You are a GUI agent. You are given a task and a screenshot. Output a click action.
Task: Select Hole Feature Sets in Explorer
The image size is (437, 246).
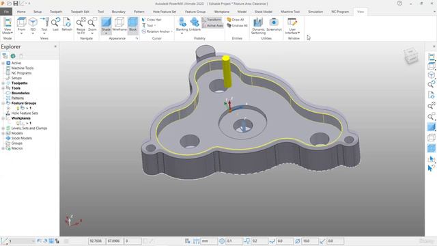[x=25, y=113]
